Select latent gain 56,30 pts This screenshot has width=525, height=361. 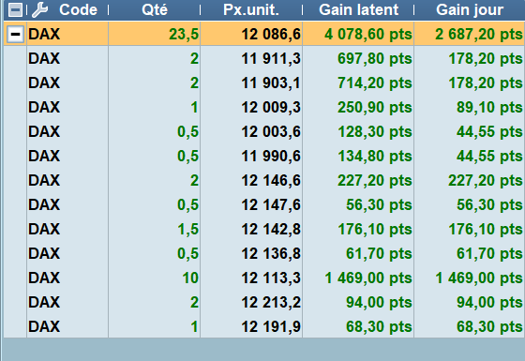click(x=379, y=204)
